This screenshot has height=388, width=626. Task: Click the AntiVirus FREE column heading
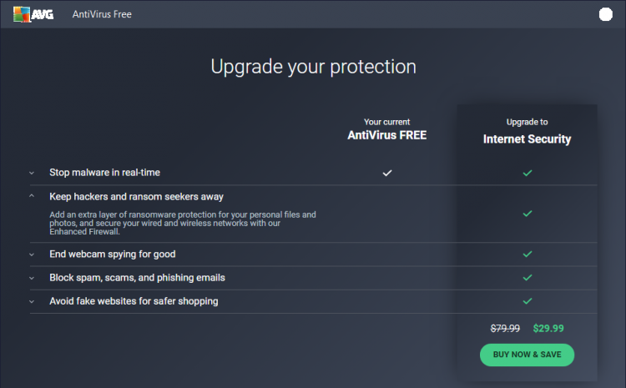click(x=386, y=135)
